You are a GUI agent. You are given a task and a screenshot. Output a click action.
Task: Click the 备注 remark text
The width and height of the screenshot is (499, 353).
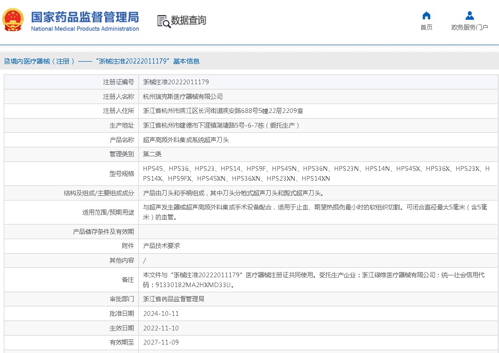(x=314, y=280)
